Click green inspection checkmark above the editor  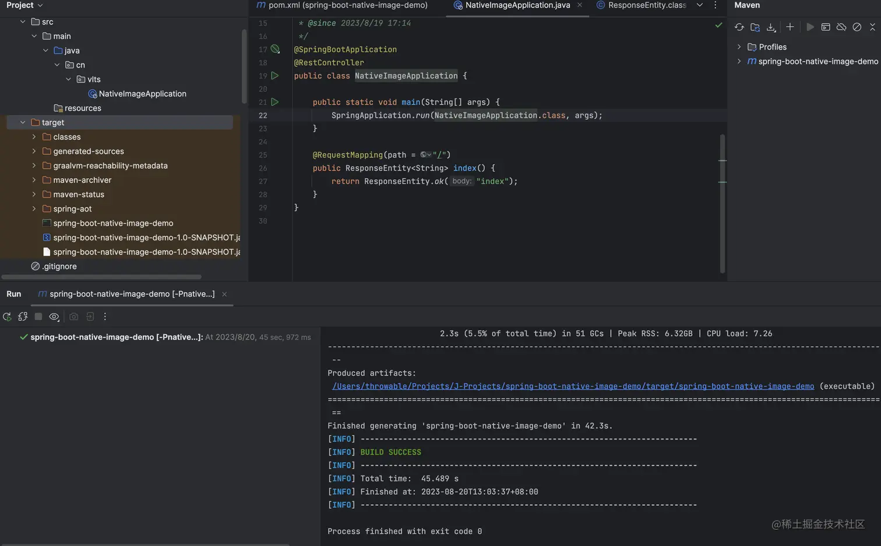(x=718, y=26)
